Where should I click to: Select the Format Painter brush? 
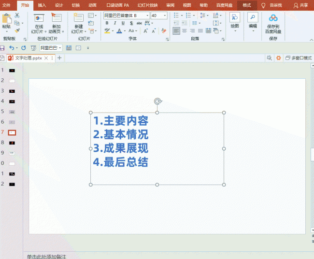17,30
